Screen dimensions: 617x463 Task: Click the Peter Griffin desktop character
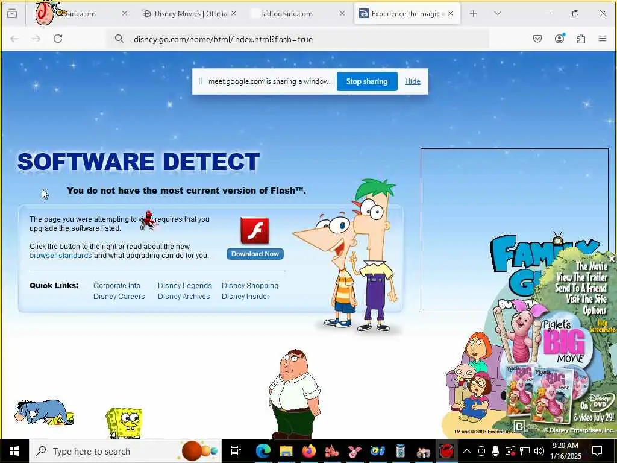pos(294,394)
